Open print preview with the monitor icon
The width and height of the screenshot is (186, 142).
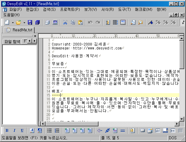point(55,22)
